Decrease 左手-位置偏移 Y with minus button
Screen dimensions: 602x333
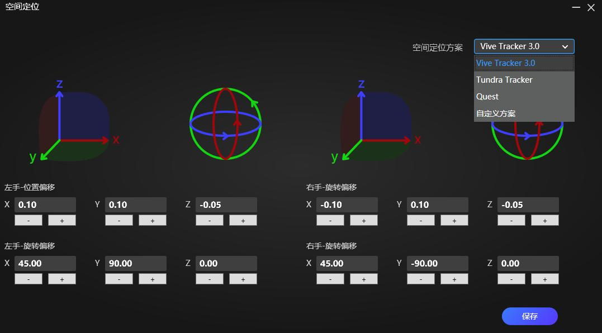(x=119, y=221)
